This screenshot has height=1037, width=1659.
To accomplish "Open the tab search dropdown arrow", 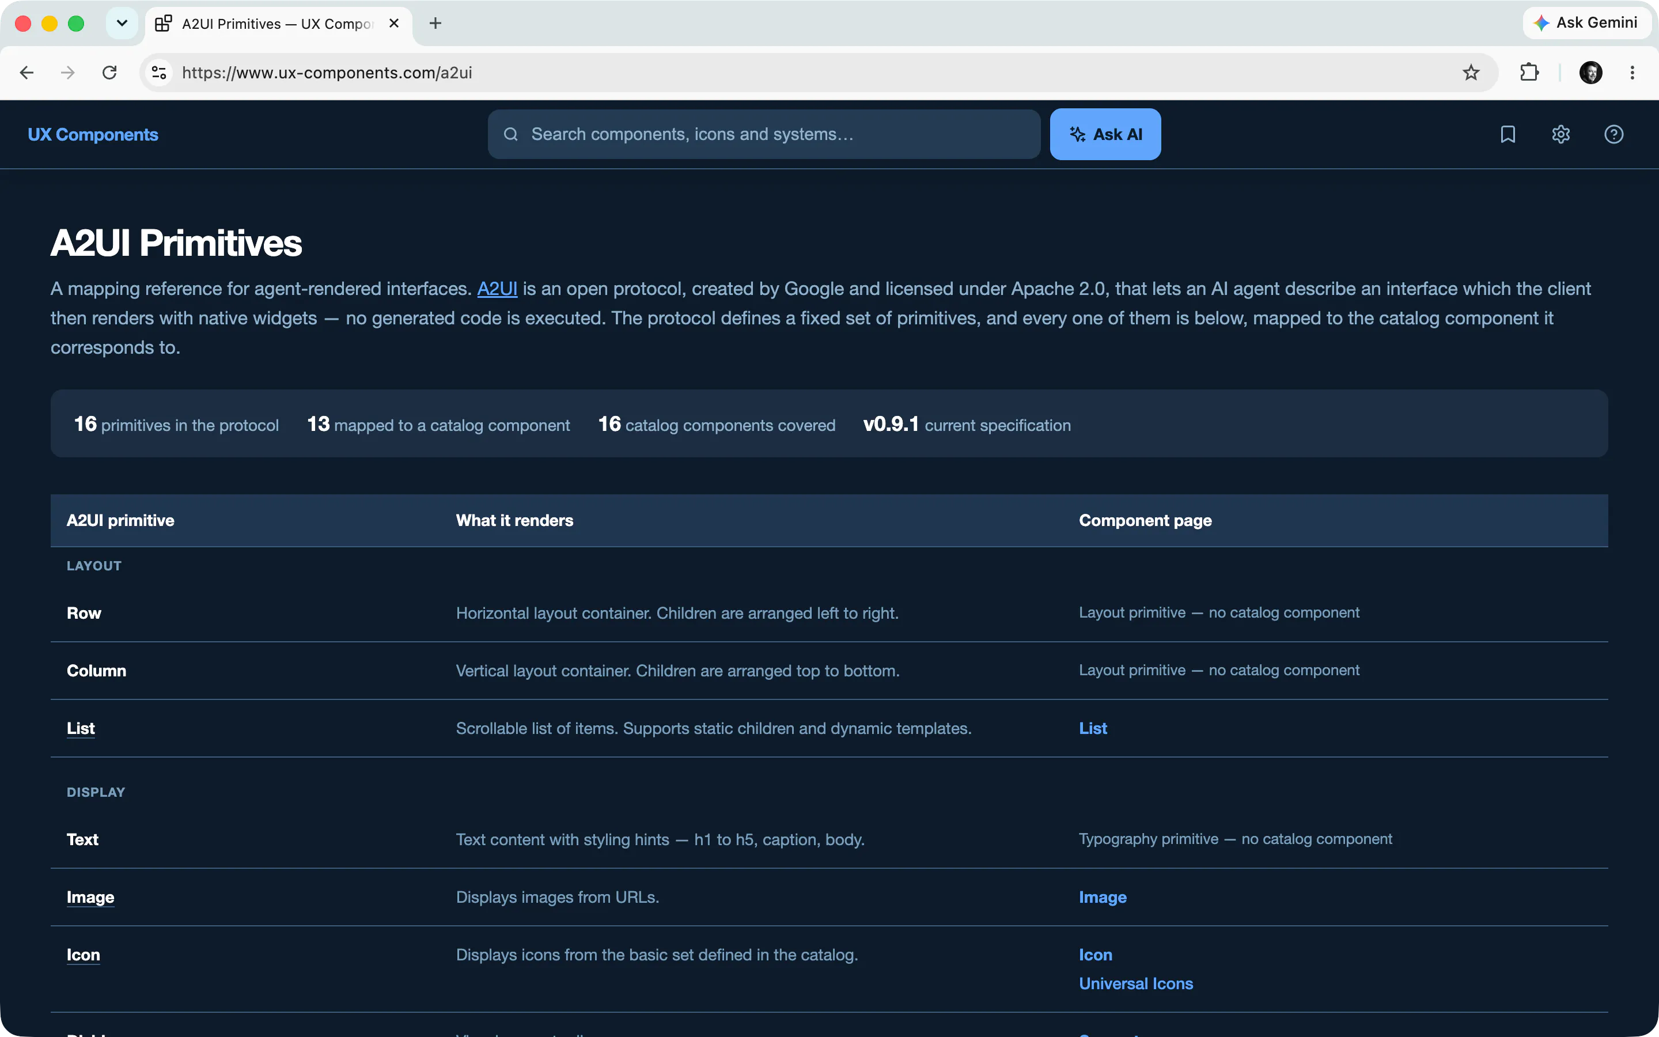I will pyautogui.click(x=122, y=23).
